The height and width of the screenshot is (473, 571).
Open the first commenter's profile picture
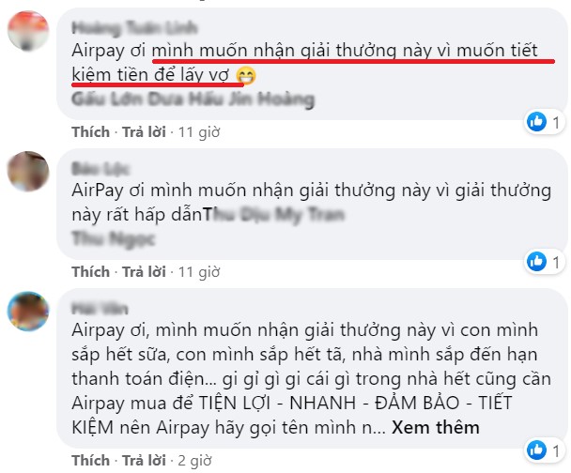pos(28,31)
